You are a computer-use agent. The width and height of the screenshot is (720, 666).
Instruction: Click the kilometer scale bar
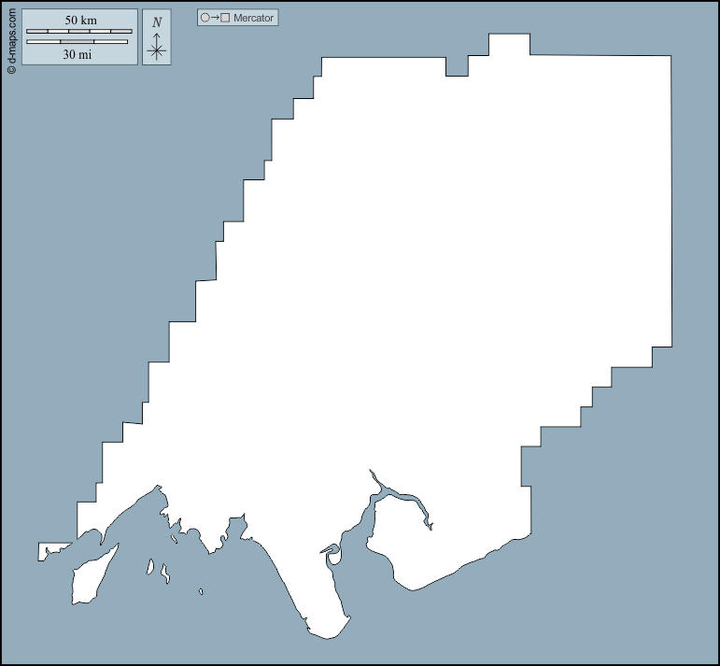coord(79,32)
